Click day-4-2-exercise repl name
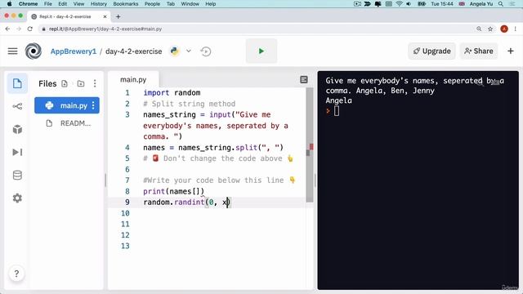The width and height of the screenshot is (523, 294). (x=133, y=51)
